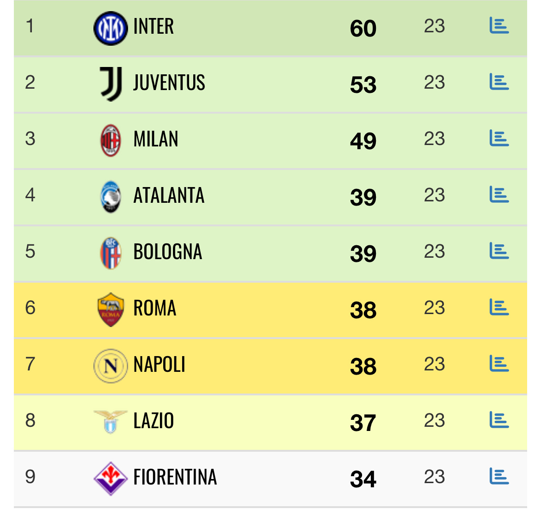Open the stats chart icon for Roma
This screenshot has height=509, width=541.
coord(499,307)
